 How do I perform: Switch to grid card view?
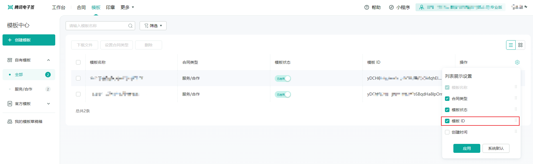pyautogui.click(x=520, y=45)
